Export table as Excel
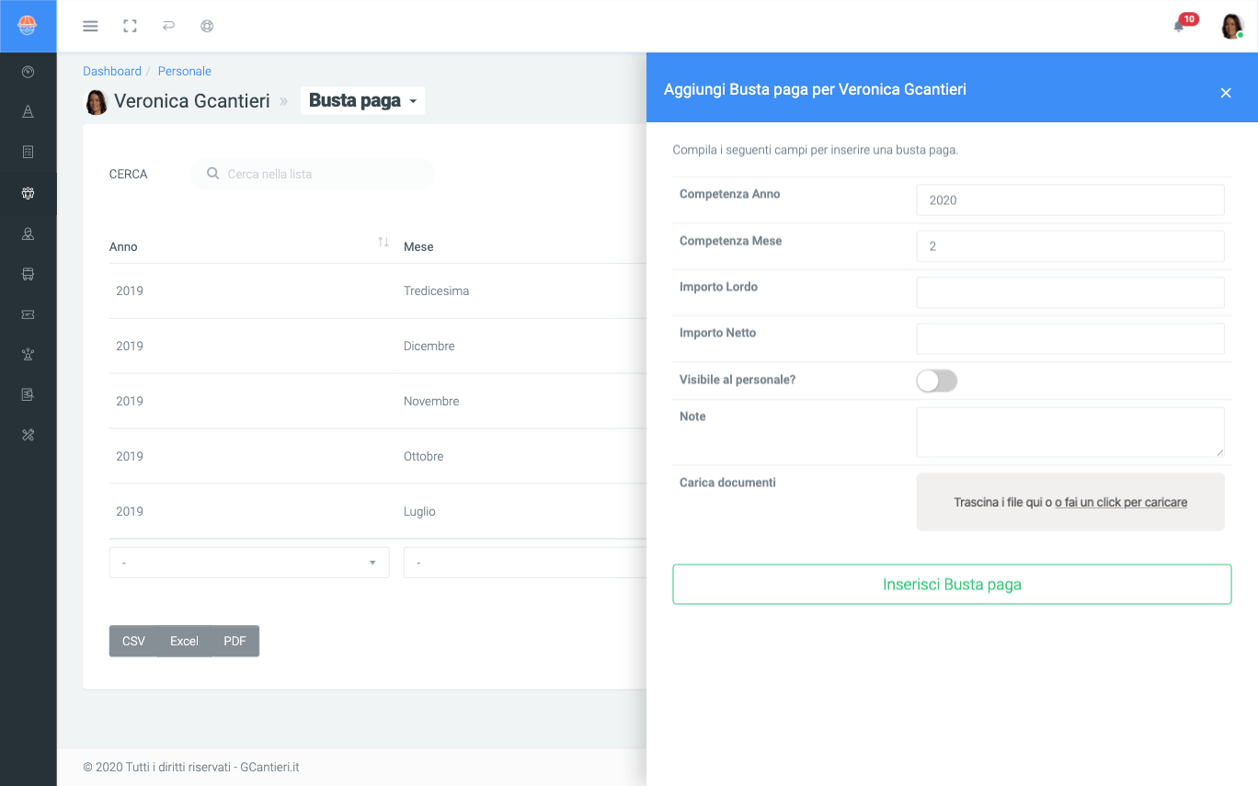This screenshot has height=786, width=1258. [x=184, y=641]
